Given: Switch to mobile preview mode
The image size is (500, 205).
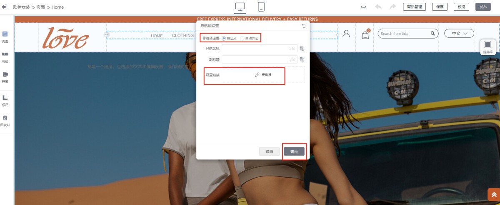Looking at the screenshot, I should [261, 7].
